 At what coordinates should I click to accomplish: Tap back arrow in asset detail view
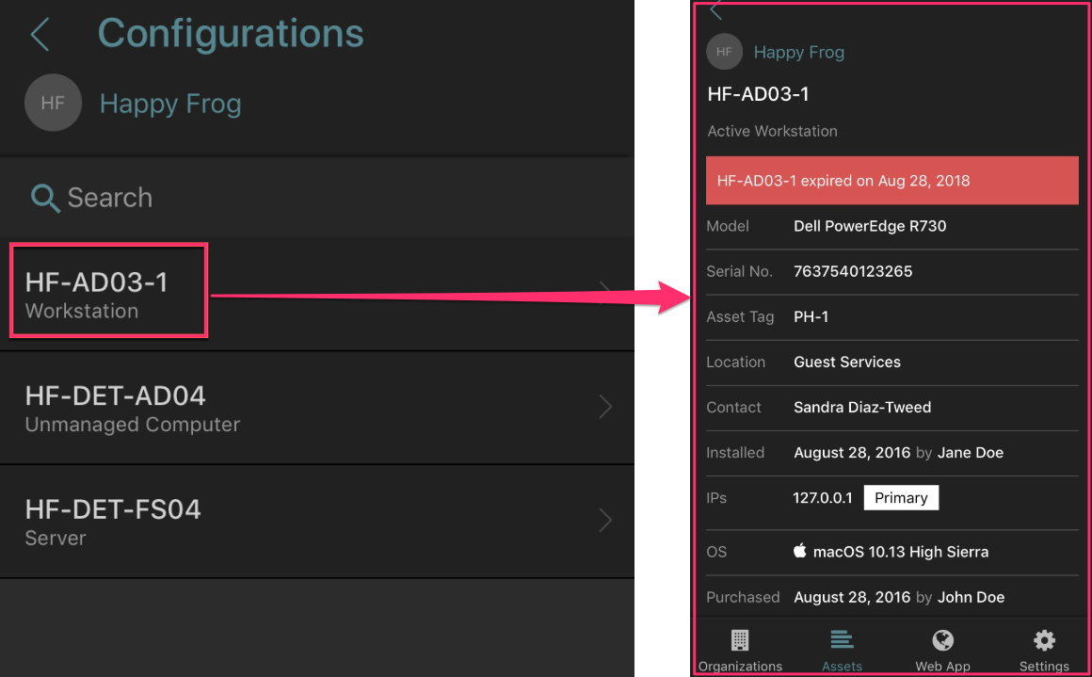click(716, 11)
